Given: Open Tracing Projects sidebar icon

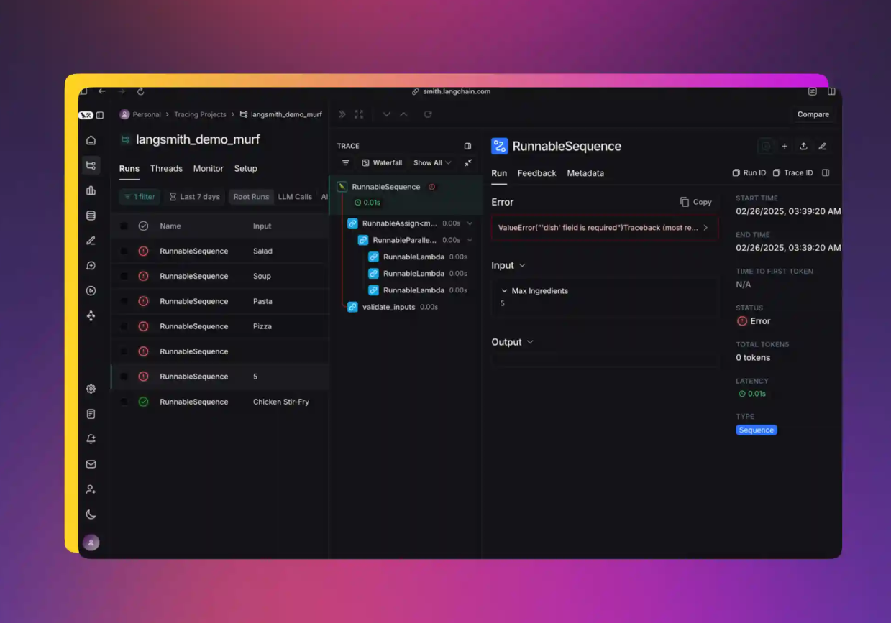Looking at the screenshot, I should (x=91, y=165).
